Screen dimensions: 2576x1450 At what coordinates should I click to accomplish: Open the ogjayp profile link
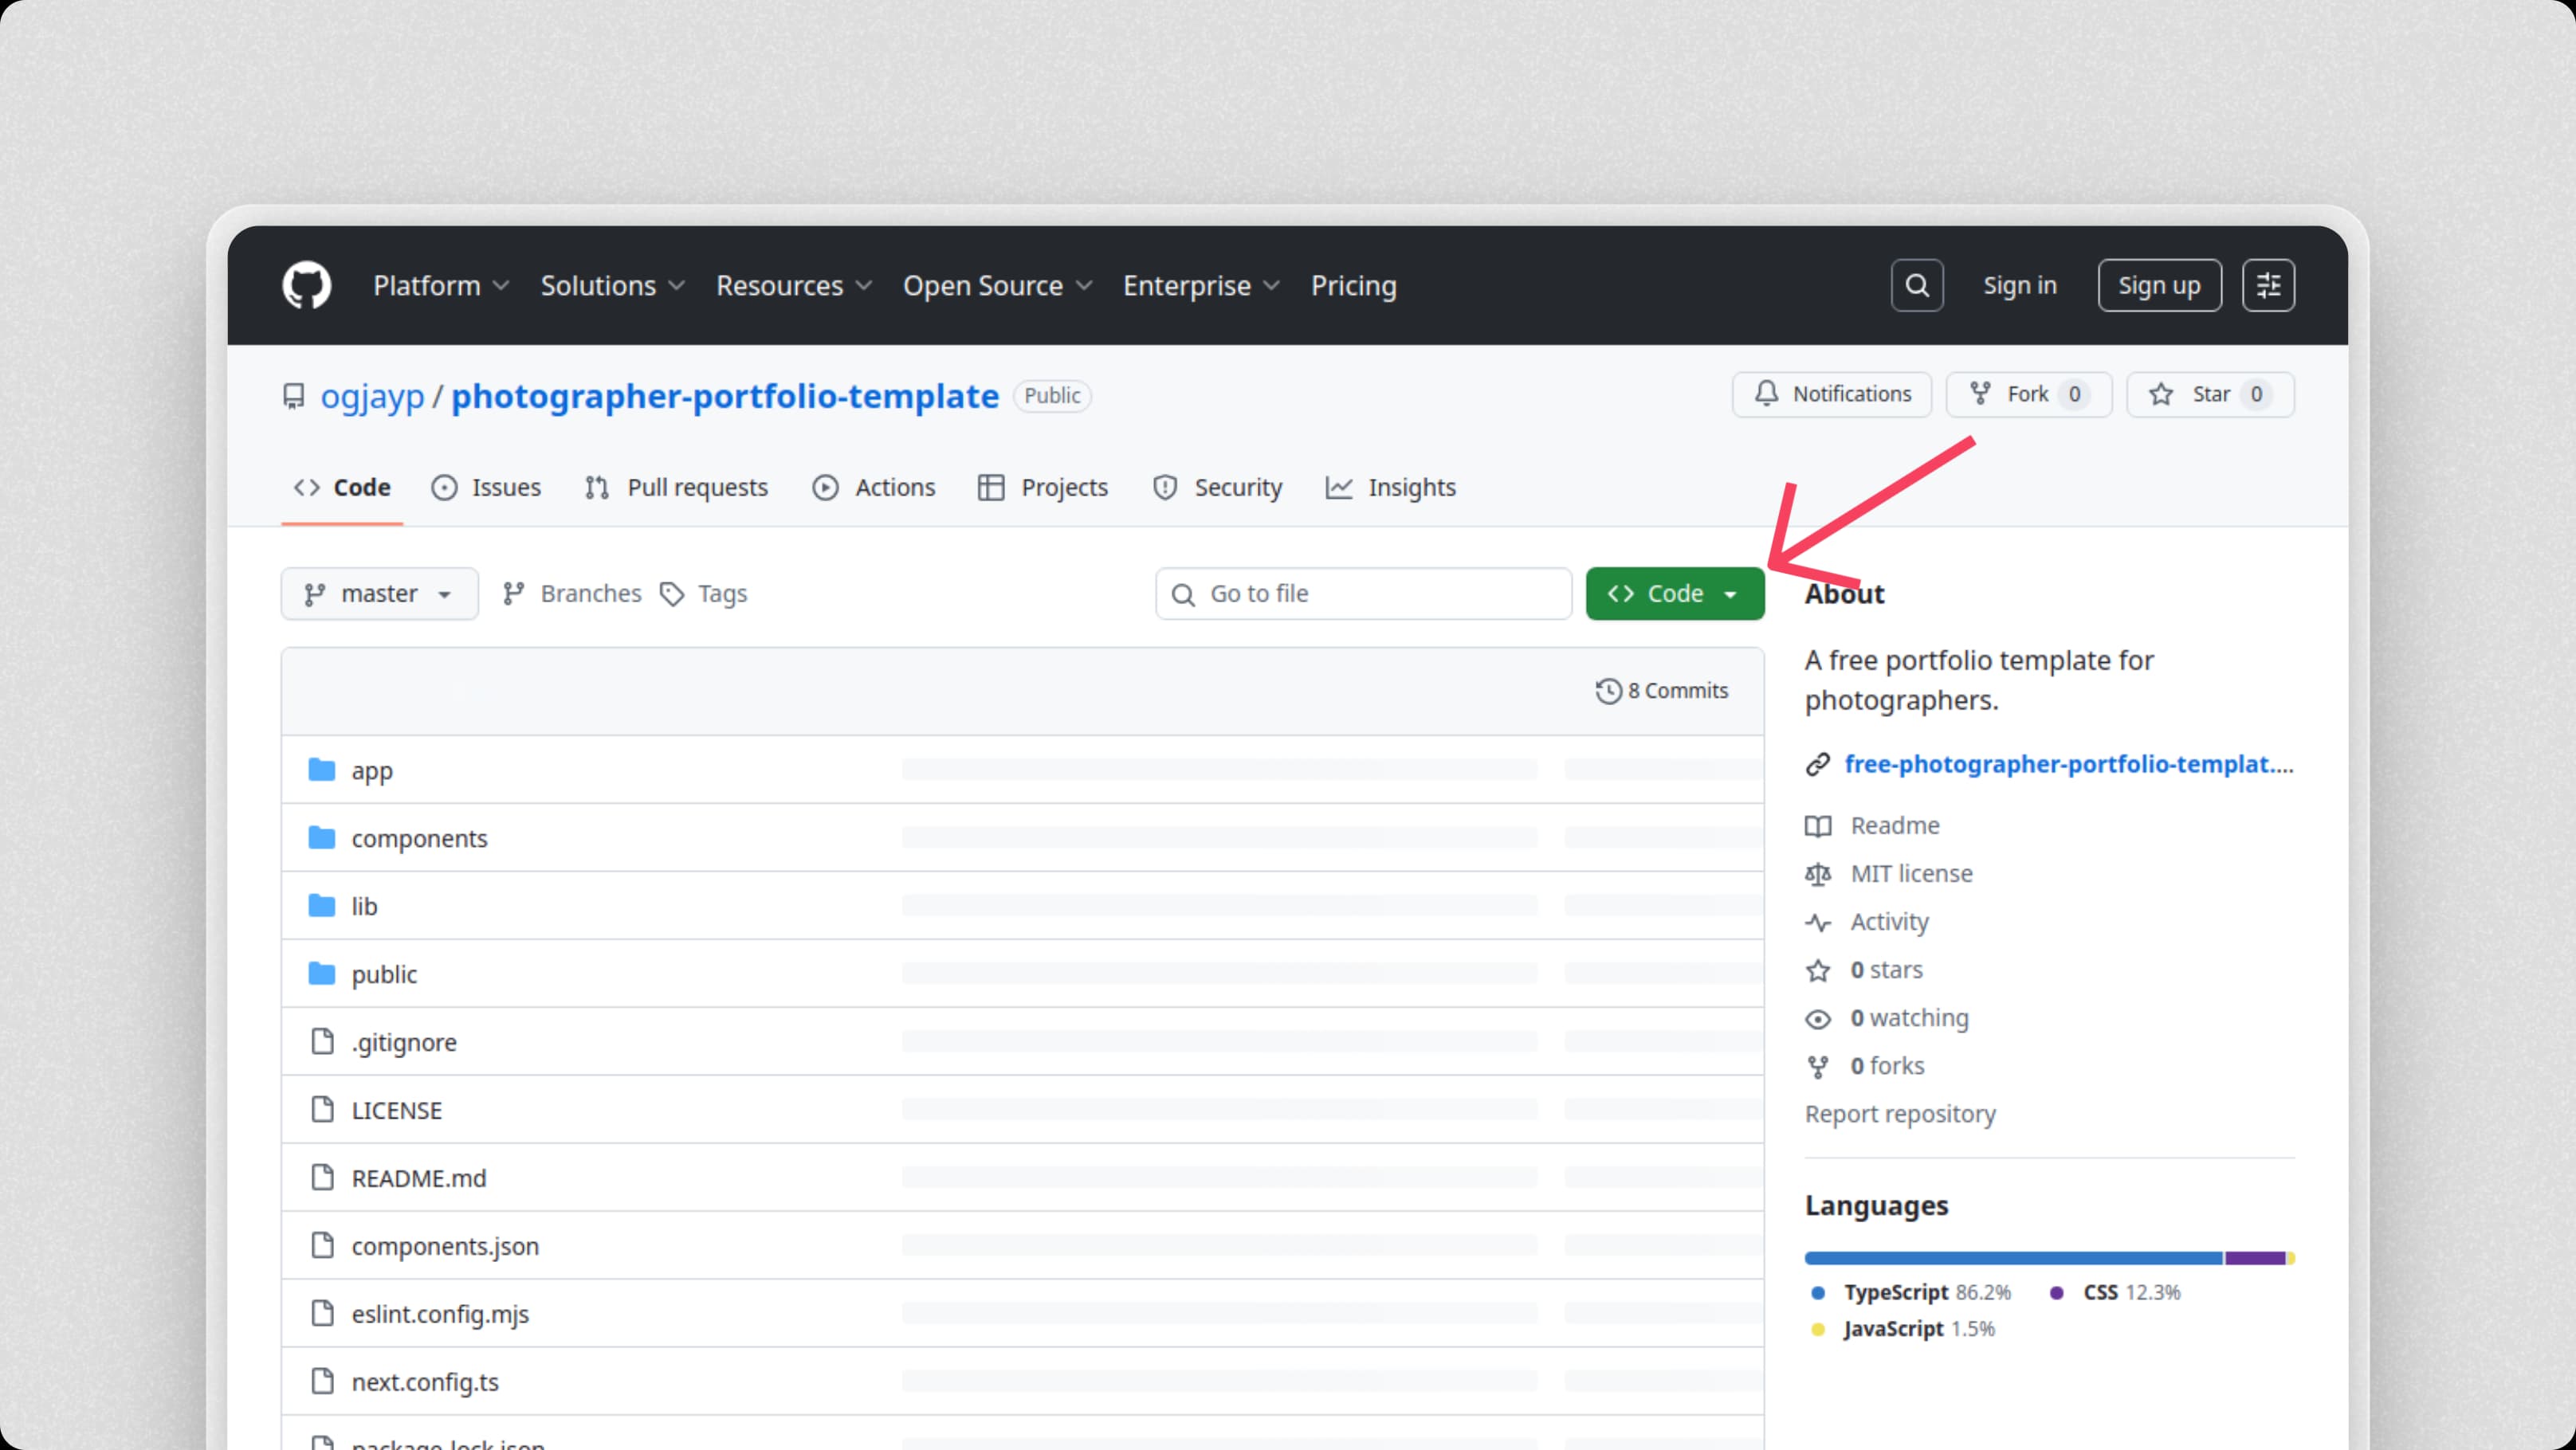click(372, 396)
